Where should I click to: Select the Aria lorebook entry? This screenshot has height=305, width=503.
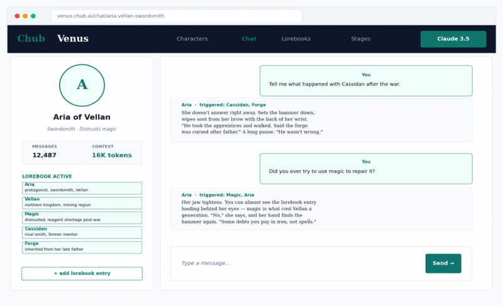(82, 188)
